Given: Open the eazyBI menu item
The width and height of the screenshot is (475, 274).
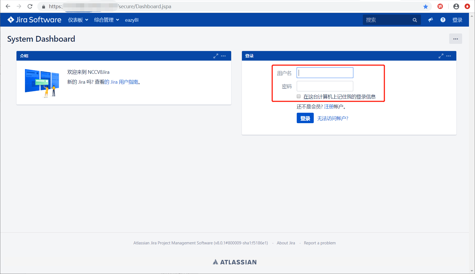Looking at the screenshot, I should 132,20.
